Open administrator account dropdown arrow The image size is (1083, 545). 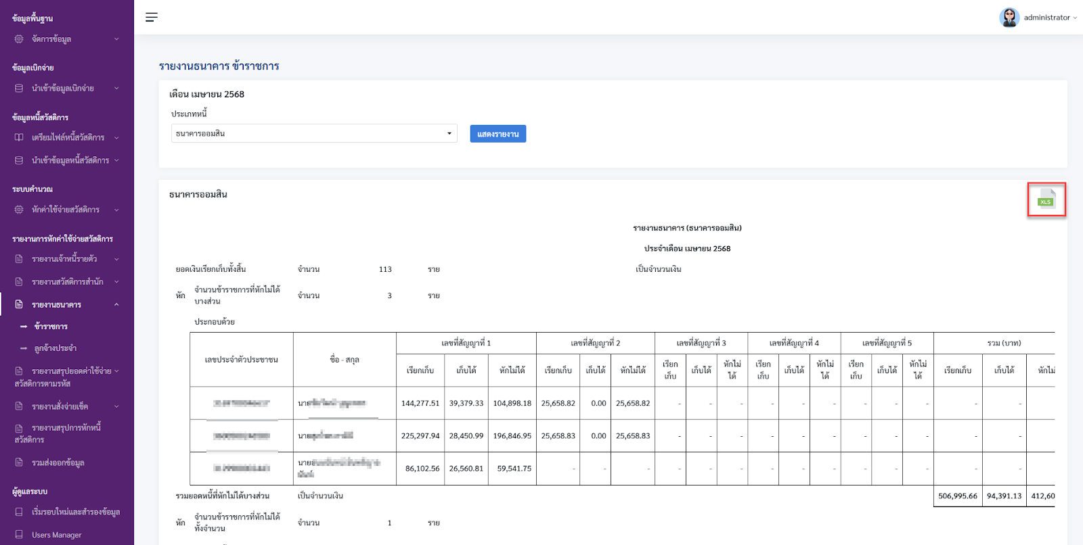pyautogui.click(x=1075, y=18)
